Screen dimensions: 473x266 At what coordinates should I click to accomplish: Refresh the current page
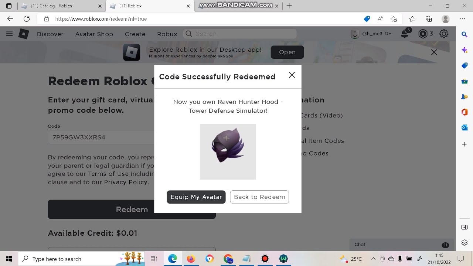point(27,19)
